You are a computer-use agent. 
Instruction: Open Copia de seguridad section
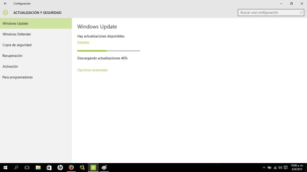(36, 45)
